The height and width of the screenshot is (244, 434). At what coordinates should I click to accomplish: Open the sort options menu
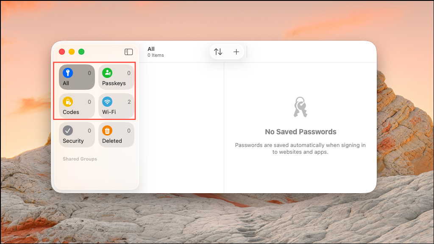coord(218,52)
